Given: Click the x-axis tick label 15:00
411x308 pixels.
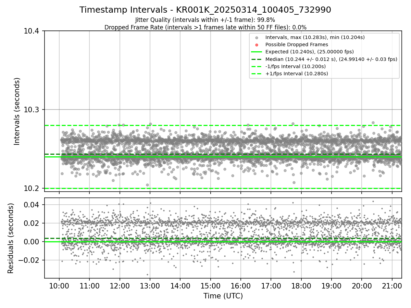Looking at the screenshot, I should pyautogui.click(x=210, y=286).
